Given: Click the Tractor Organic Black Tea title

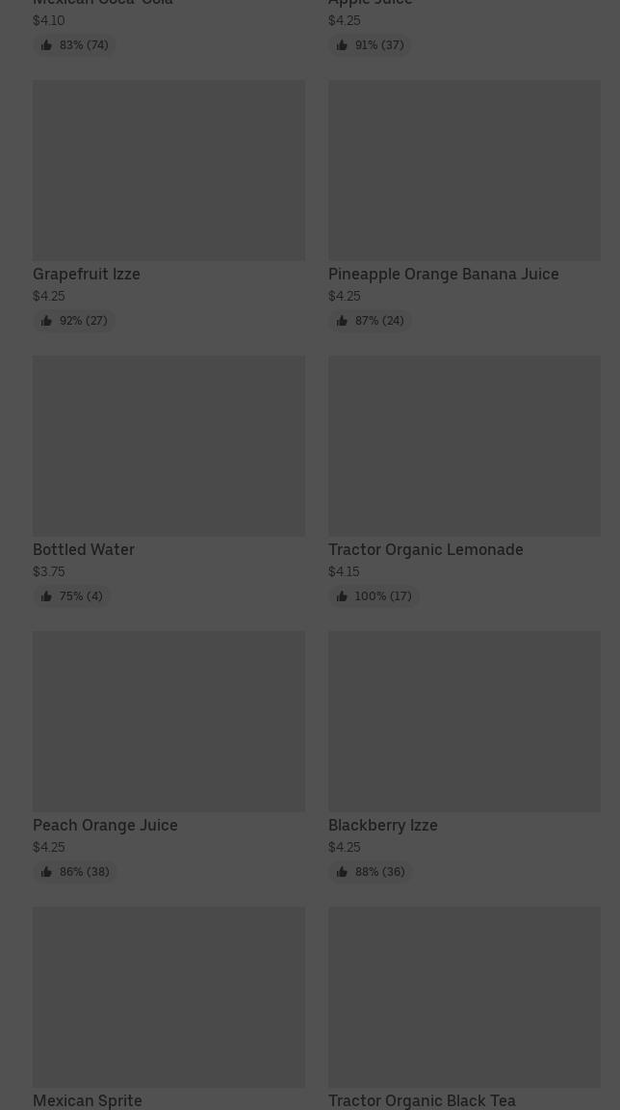Looking at the screenshot, I should tap(422, 1100).
